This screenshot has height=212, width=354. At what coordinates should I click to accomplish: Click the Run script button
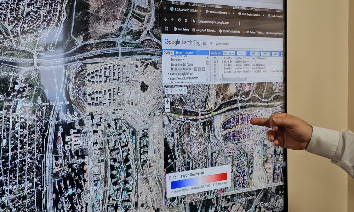coord(253,54)
